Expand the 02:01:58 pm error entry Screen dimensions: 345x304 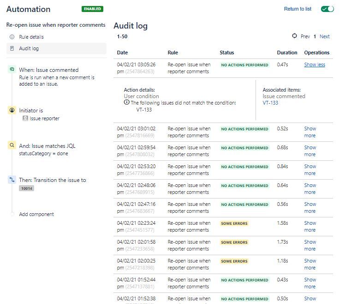pyautogui.click(x=310, y=246)
